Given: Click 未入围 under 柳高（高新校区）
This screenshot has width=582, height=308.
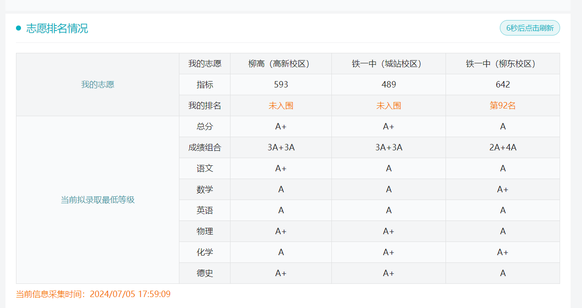Looking at the screenshot, I should coord(281,106).
